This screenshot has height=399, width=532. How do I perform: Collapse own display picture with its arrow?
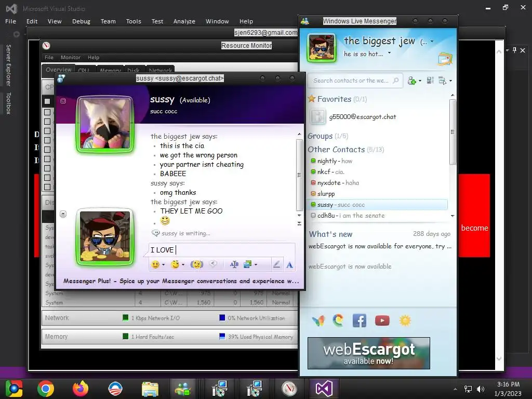63,214
